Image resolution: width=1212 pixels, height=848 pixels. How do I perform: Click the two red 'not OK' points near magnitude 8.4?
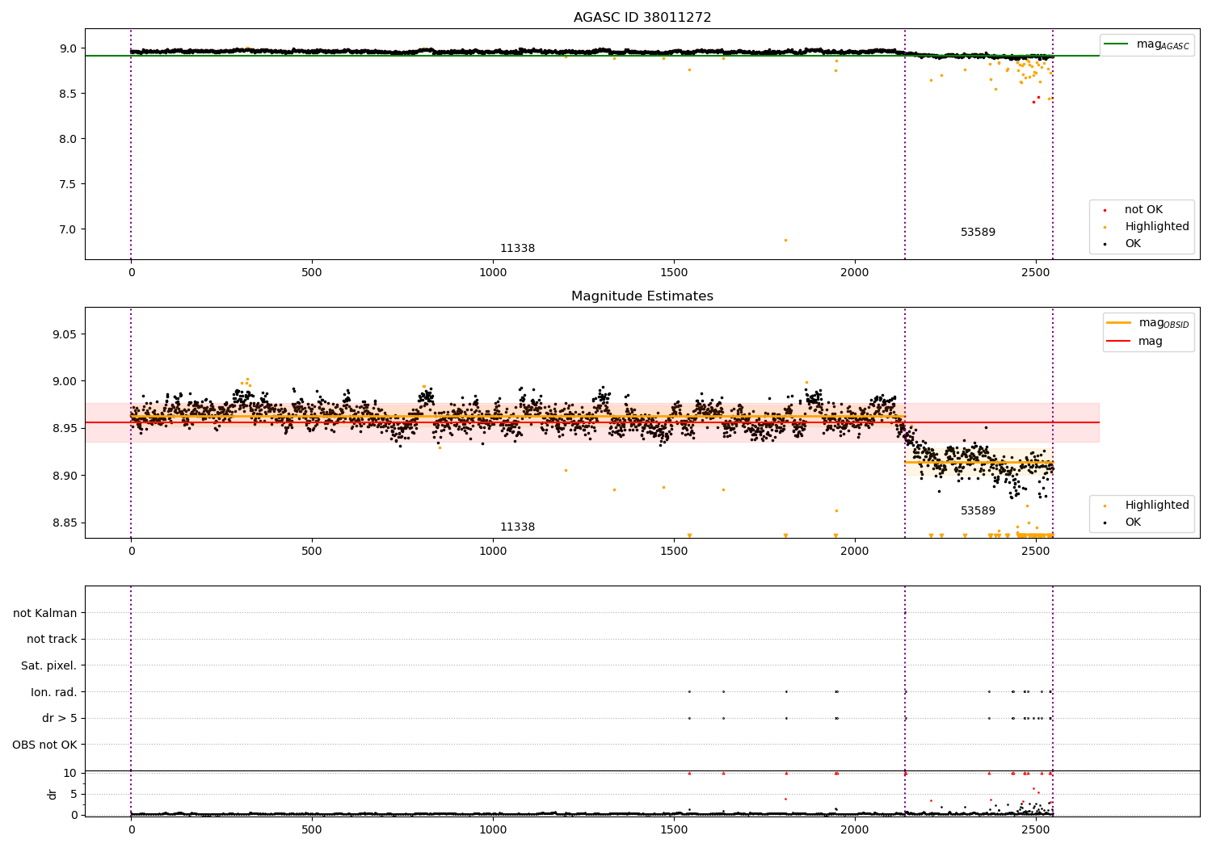(x=1036, y=99)
